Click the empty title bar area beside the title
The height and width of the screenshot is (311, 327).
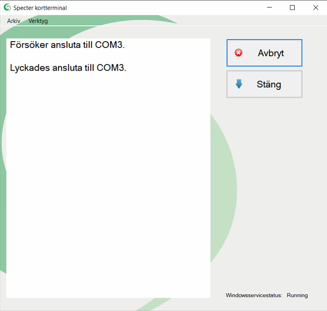coord(163,7)
